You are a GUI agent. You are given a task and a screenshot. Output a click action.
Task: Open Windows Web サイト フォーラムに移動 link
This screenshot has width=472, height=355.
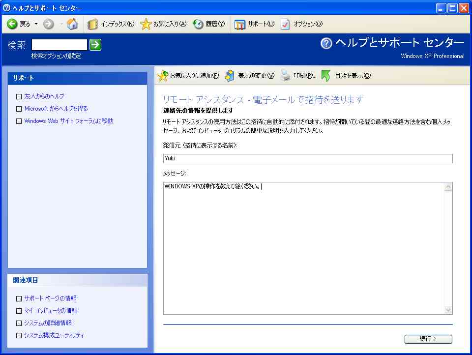(69, 121)
